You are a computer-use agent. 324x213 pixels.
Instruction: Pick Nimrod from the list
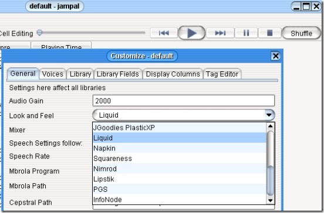(180, 169)
